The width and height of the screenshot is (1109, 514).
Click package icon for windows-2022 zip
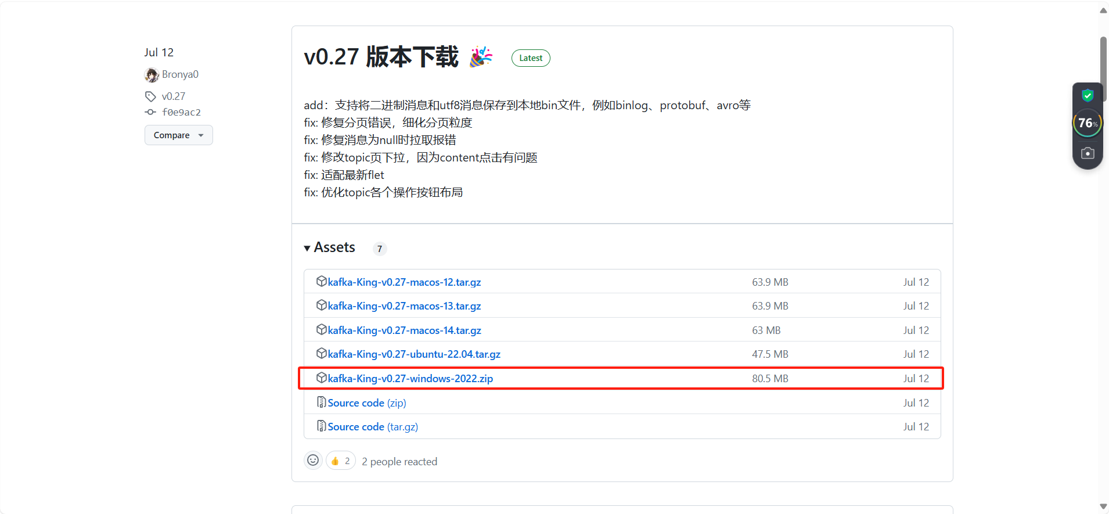tap(321, 378)
